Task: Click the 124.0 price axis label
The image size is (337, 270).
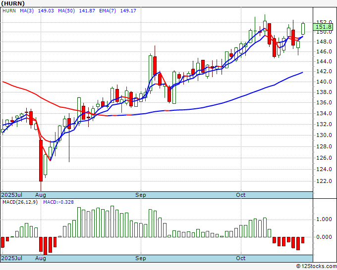Action: pyautogui.click(x=324, y=170)
